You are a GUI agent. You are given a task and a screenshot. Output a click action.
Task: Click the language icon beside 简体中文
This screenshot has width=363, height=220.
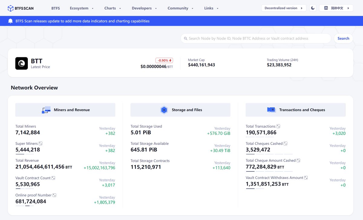[x=326, y=8]
